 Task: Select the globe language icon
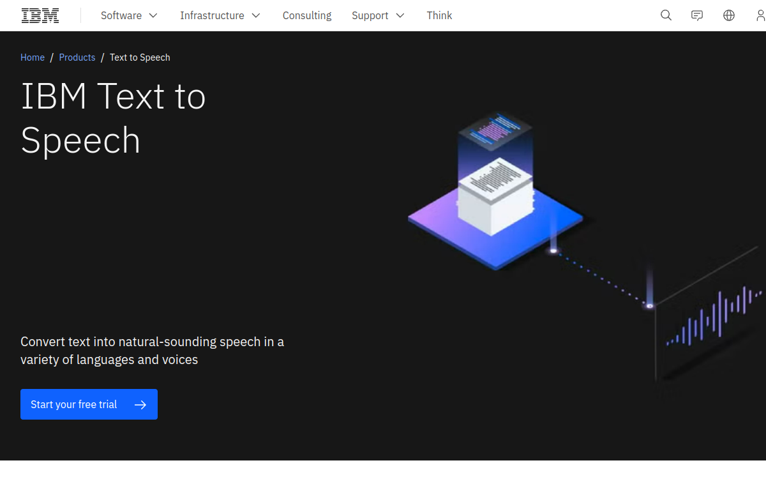click(x=729, y=15)
